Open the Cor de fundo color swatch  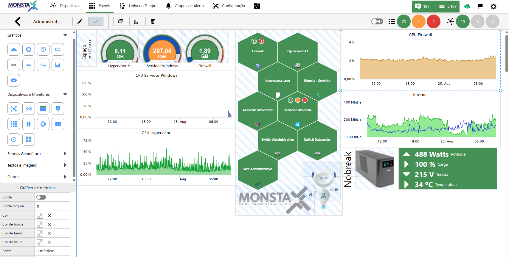point(40,233)
